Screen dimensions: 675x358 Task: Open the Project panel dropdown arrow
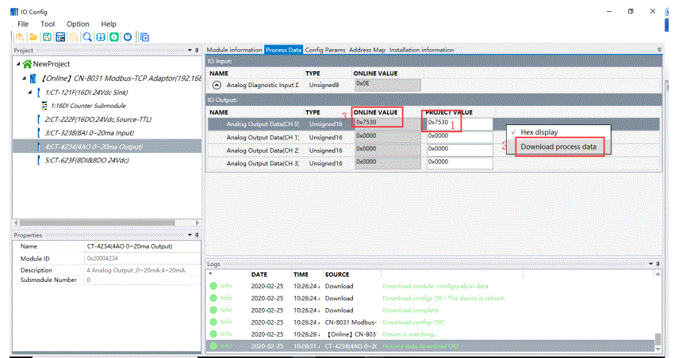tap(190, 50)
